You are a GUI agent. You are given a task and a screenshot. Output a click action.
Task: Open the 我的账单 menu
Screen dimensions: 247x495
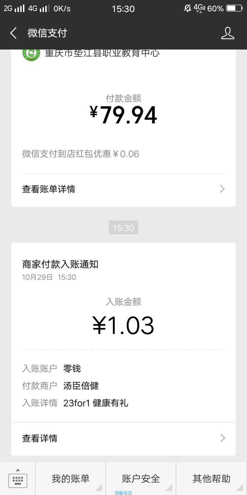point(71,478)
